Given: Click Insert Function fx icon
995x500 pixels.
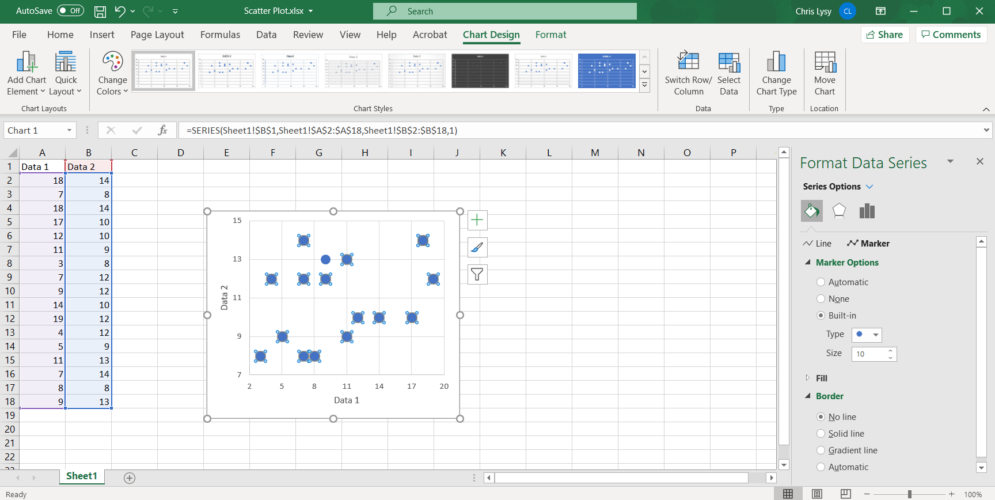Looking at the screenshot, I should [162, 130].
